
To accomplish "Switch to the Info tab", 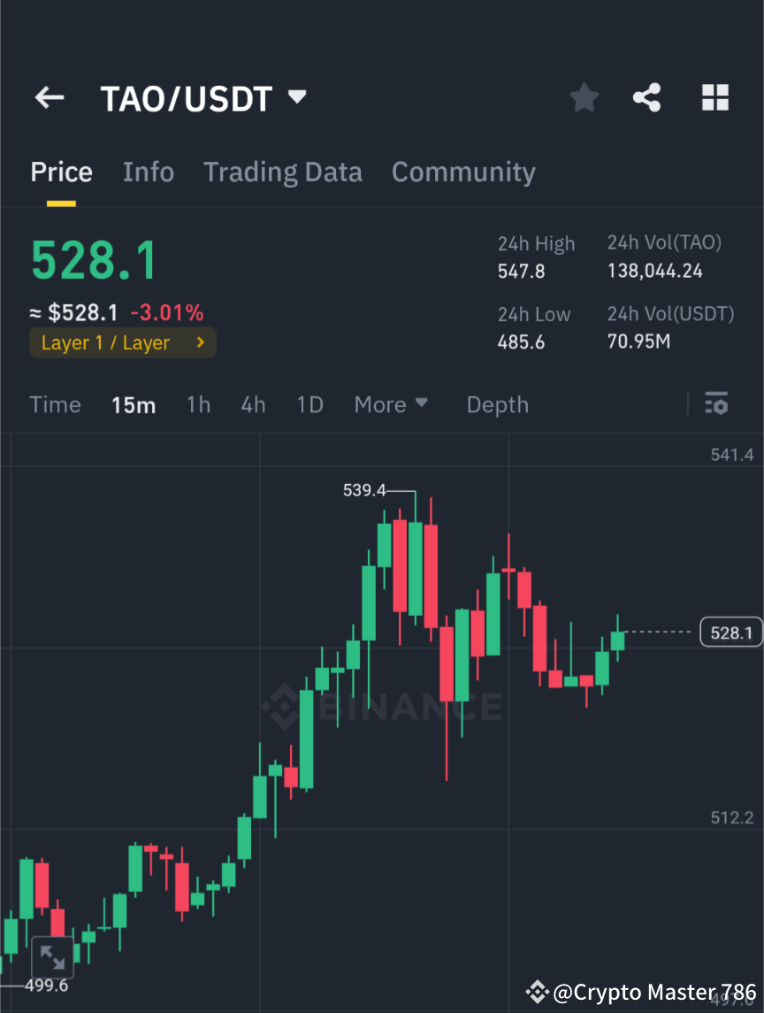I will point(148,171).
